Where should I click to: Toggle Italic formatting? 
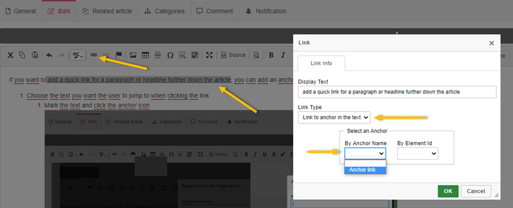[284, 55]
